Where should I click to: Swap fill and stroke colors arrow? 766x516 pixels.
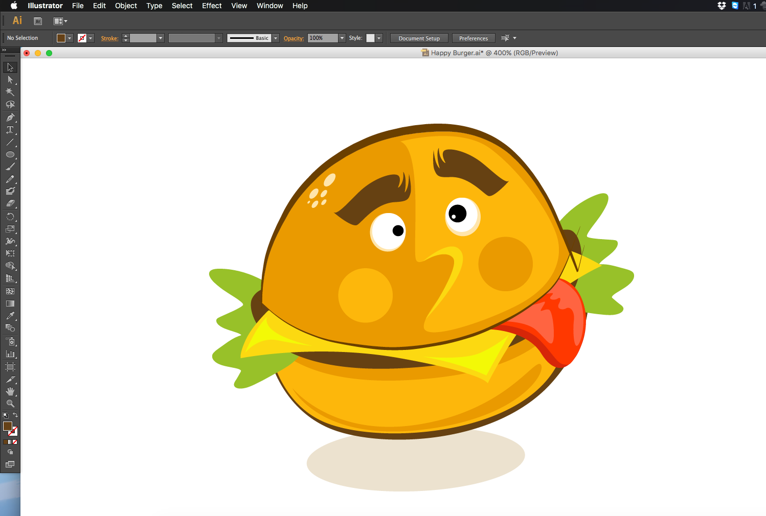(15, 415)
